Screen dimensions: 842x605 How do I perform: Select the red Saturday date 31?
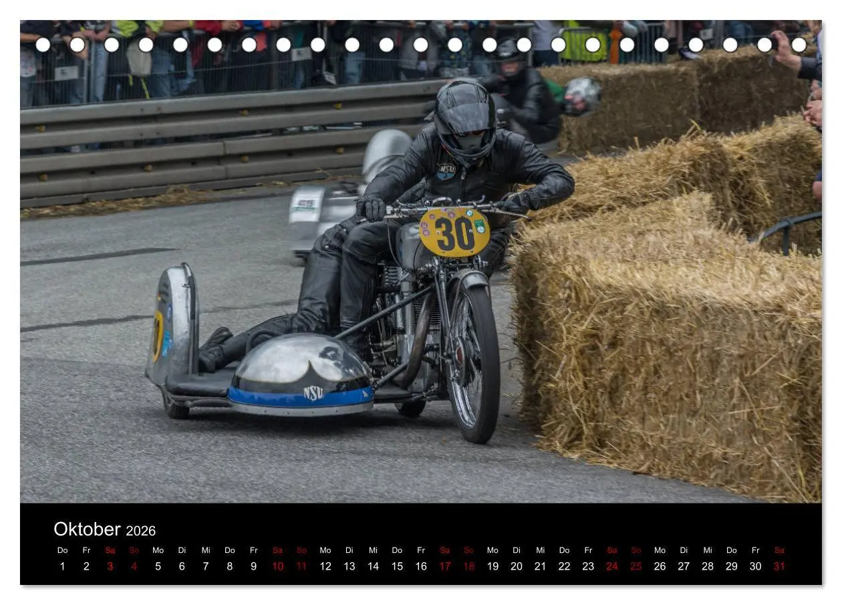pyautogui.click(x=779, y=566)
